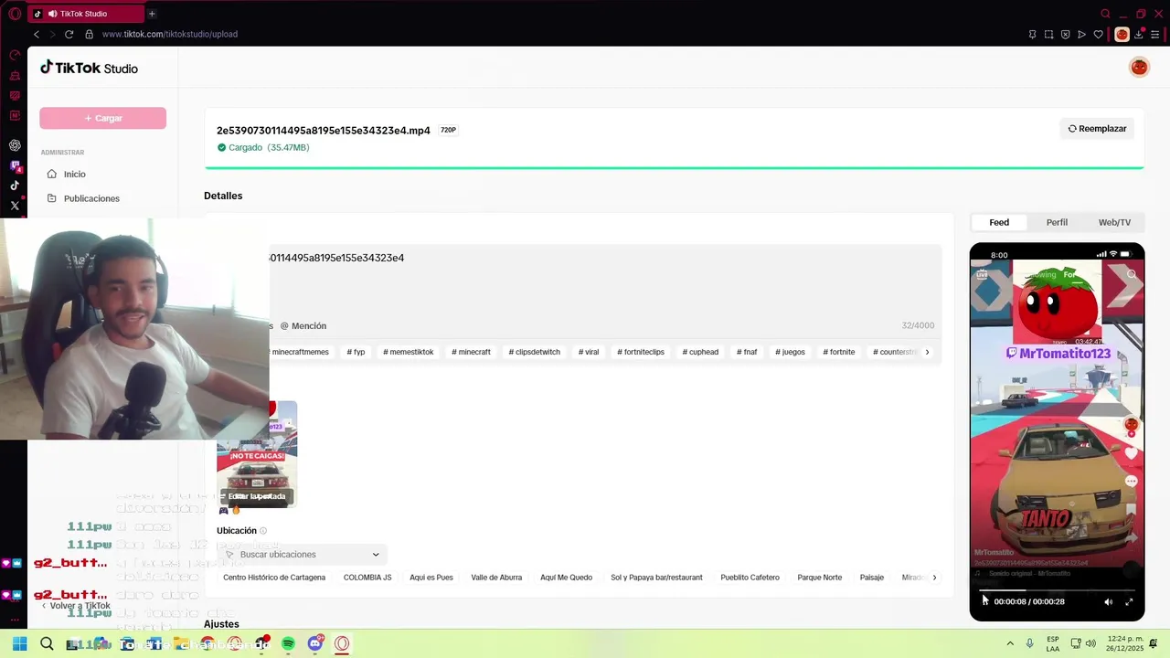Add the #memestiktok hashtag
This screenshot has width=1170, height=658.
(x=409, y=352)
